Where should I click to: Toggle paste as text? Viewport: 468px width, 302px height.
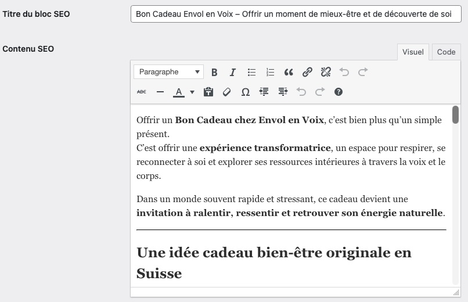[x=208, y=92]
